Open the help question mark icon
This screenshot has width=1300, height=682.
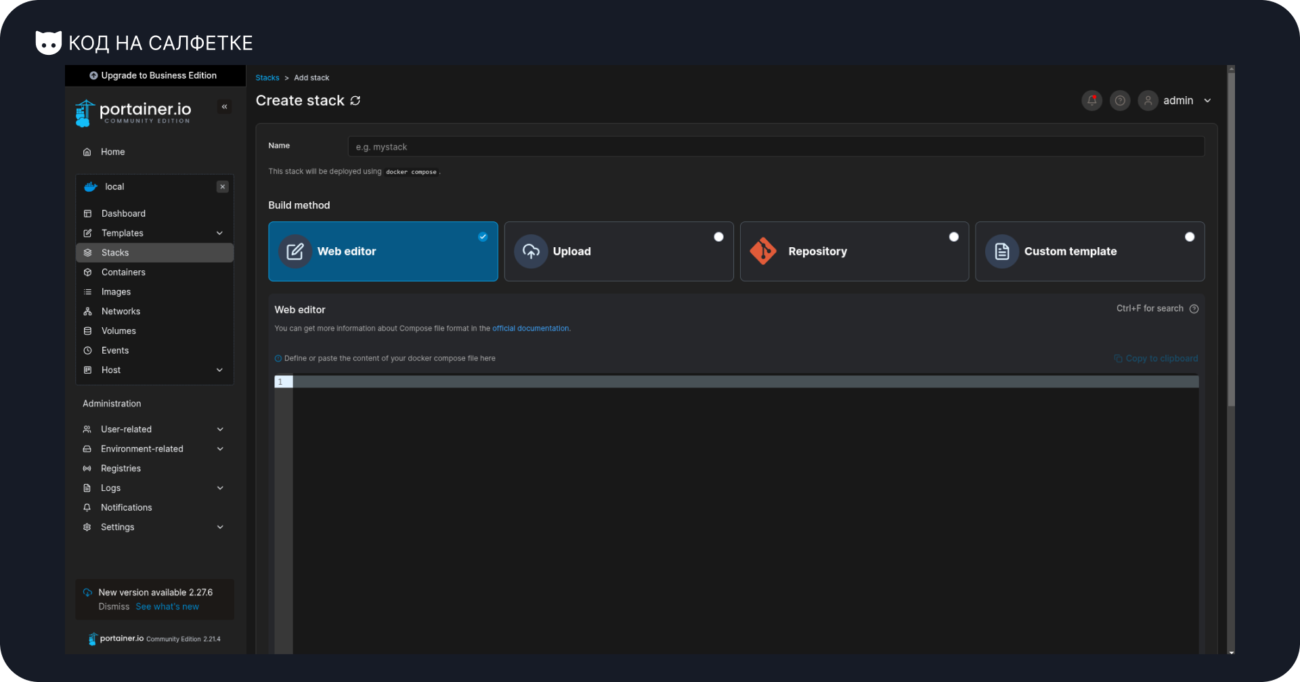[x=1120, y=101]
